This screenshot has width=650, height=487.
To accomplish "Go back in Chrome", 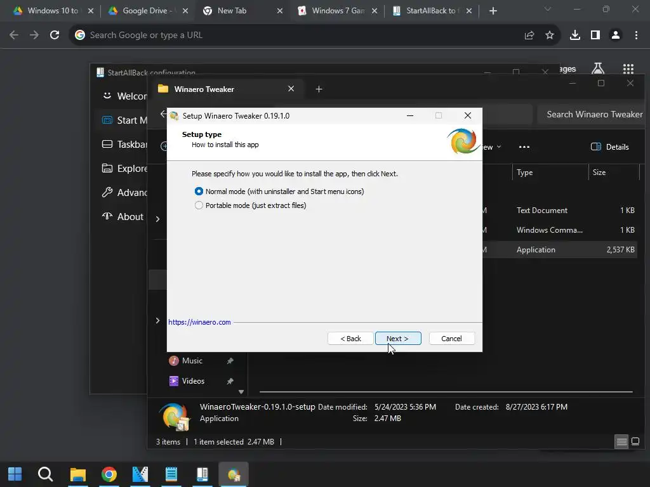I will click(x=14, y=36).
